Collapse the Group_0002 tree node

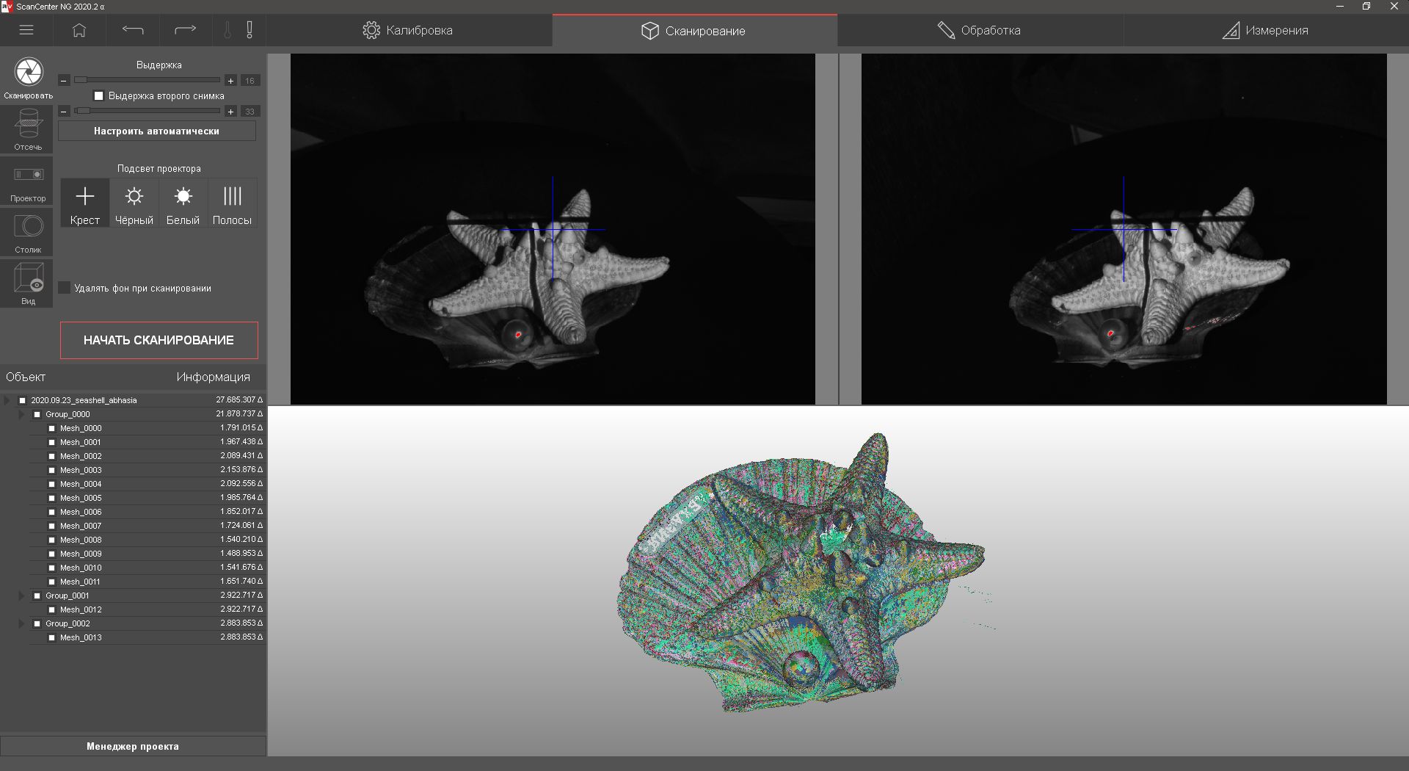click(22, 623)
